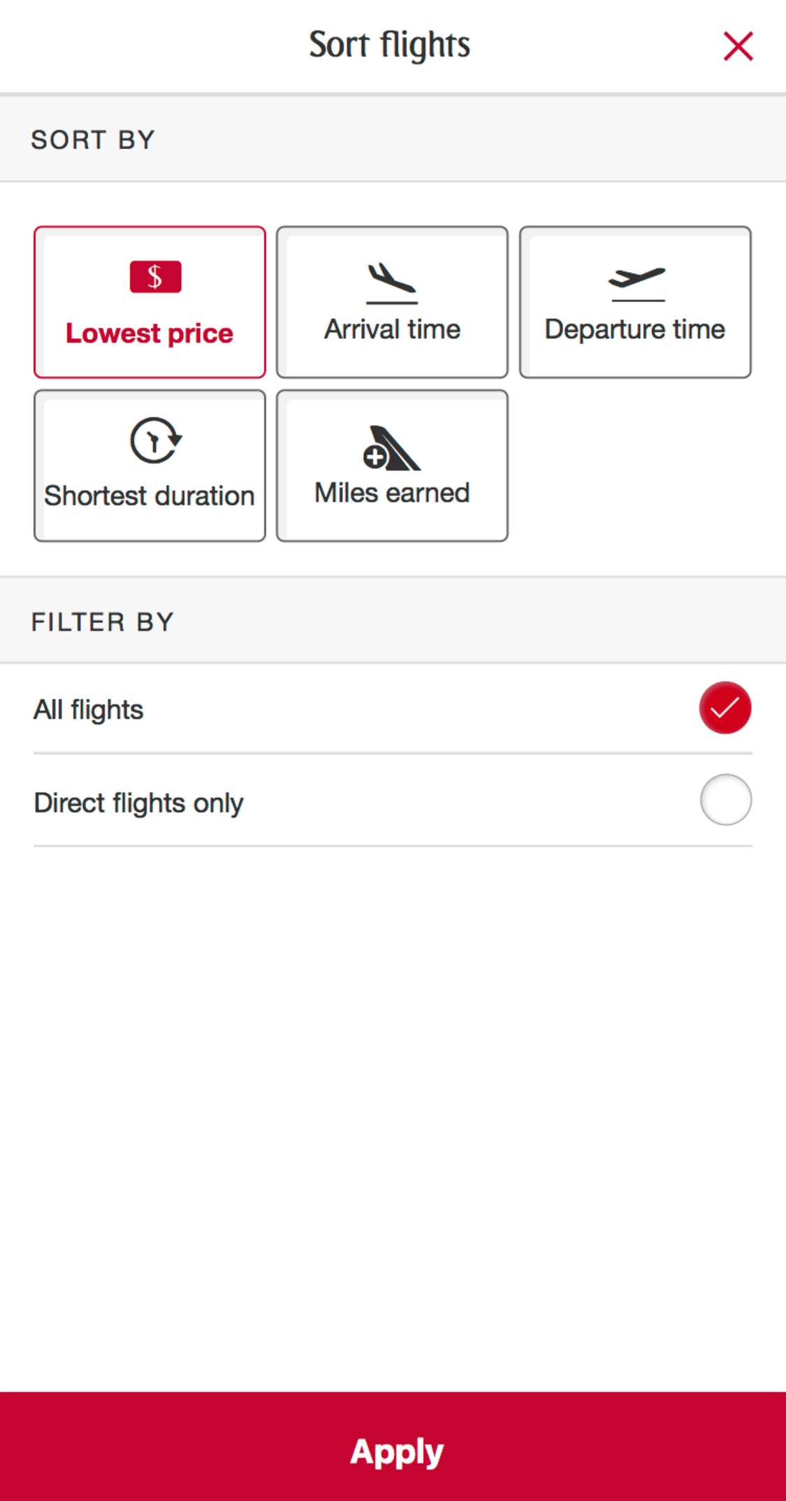Viewport: 786px width, 1501px height.
Task: Select the dollar sign icon for Lowest price
Action: tap(154, 275)
